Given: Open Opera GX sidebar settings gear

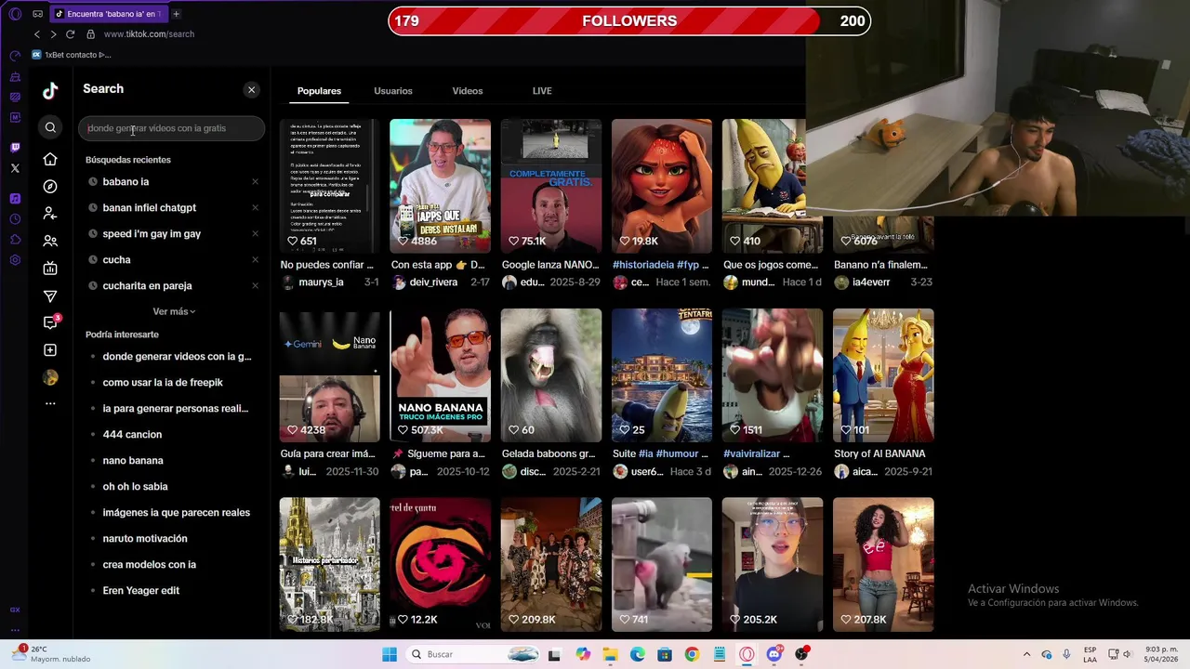Looking at the screenshot, I should coord(15,260).
